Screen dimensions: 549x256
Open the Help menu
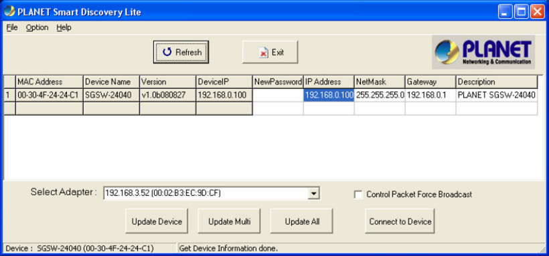(64, 27)
